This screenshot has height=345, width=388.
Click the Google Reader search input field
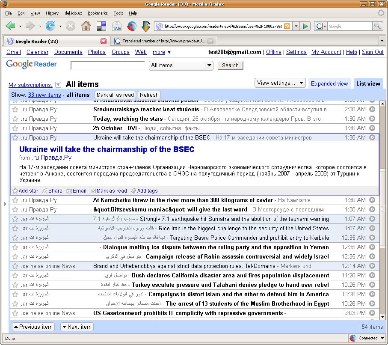click(108, 65)
